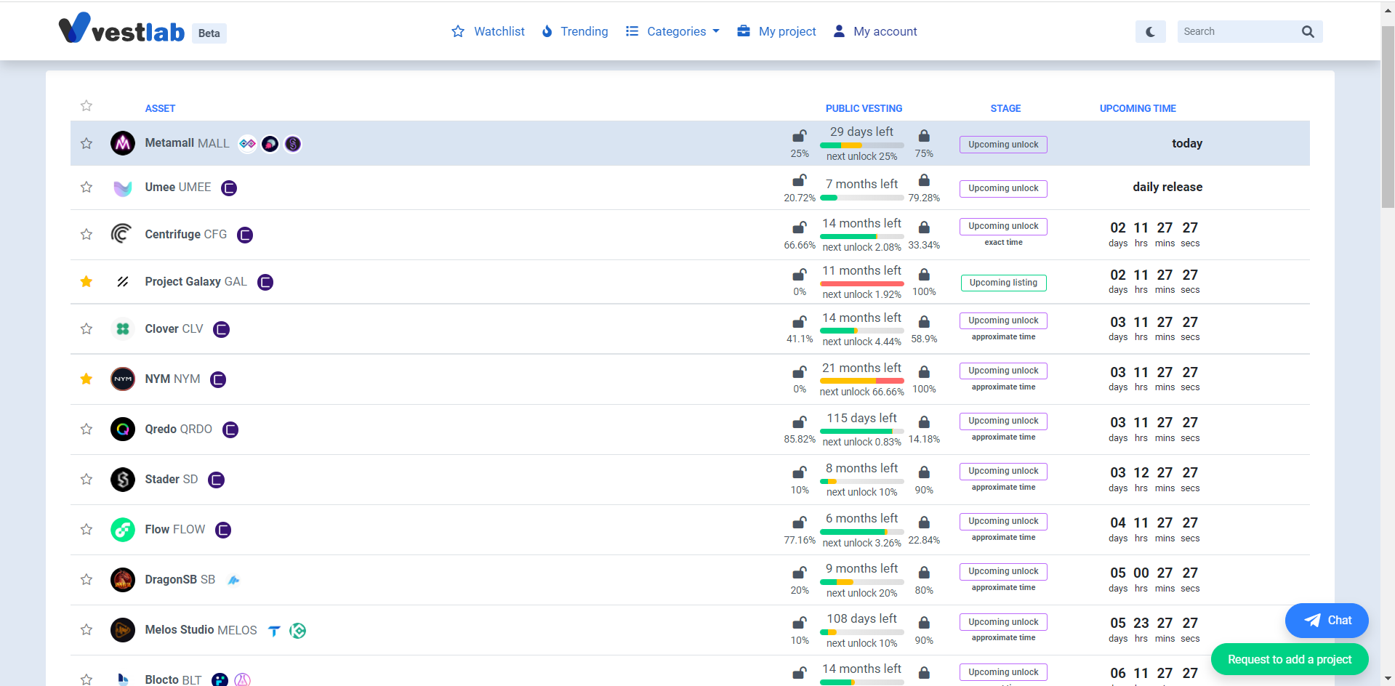Screen dimensions: 1395x686
Task: Open My account
Action: pos(875,31)
